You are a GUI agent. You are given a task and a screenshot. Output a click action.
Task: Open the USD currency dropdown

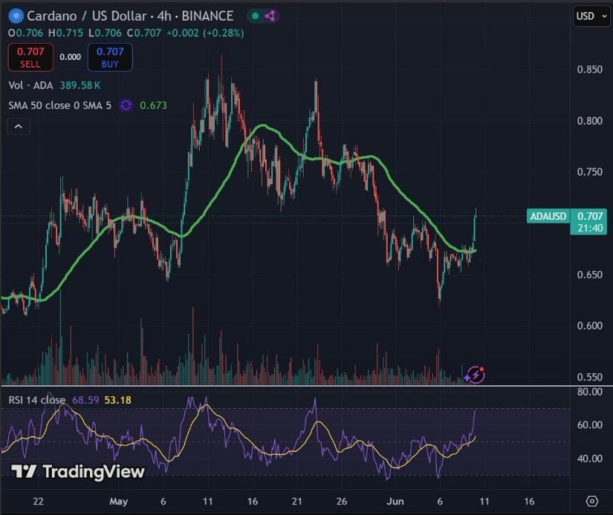(591, 16)
